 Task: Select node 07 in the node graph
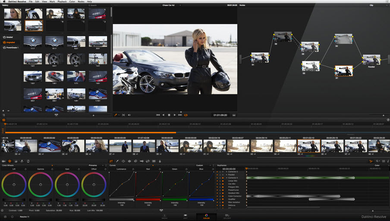click(343, 71)
